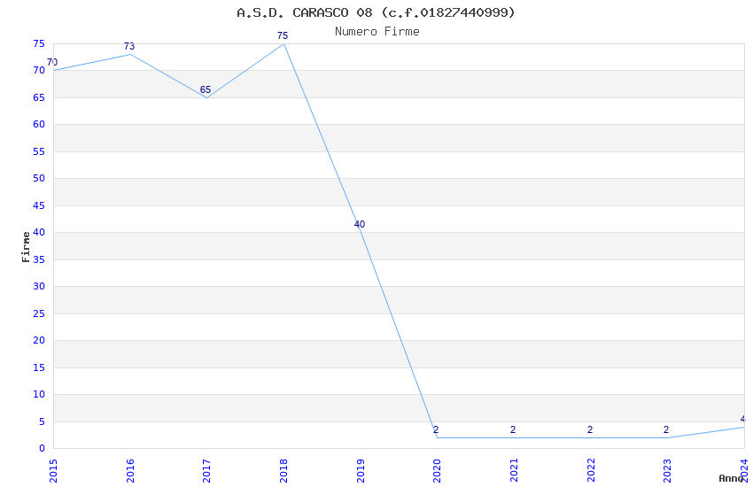The image size is (753, 487).
Task: Click the y-axis tick label 35
Action: [x=39, y=259]
